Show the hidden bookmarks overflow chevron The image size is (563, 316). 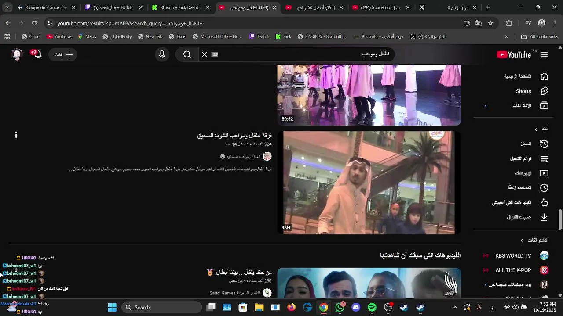tap(506, 37)
